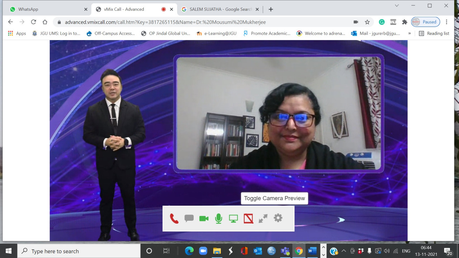Reload the vMix call page
Image resolution: width=459 pixels, height=258 pixels.
pos(33,22)
